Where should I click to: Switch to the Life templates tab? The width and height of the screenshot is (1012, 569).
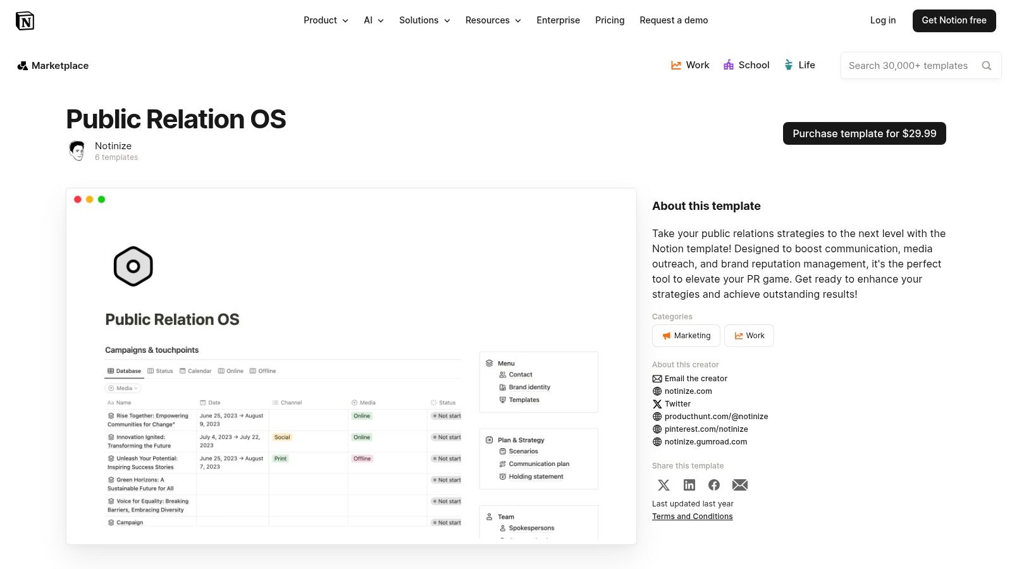click(799, 65)
